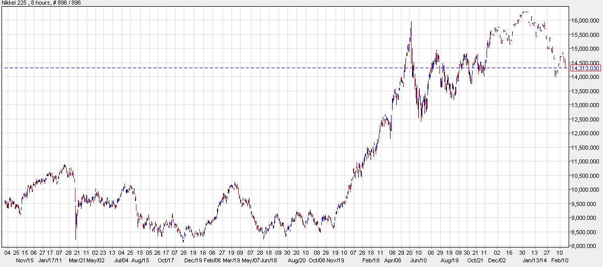Click the 11,500.000 price axis label
The image size is (603, 267).
pyautogui.click(x=586, y=148)
